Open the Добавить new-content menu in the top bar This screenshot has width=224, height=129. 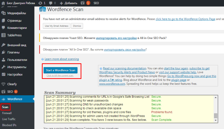point(69,3)
